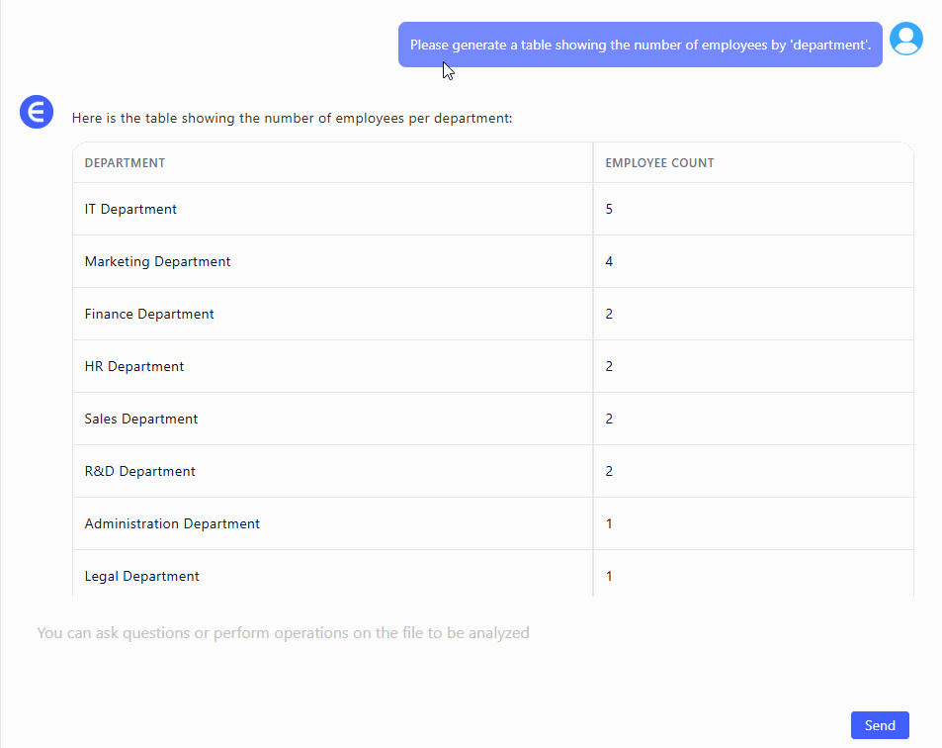Click the Administration Department employee count
This screenshot has height=748, width=942.
click(x=609, y=524)
